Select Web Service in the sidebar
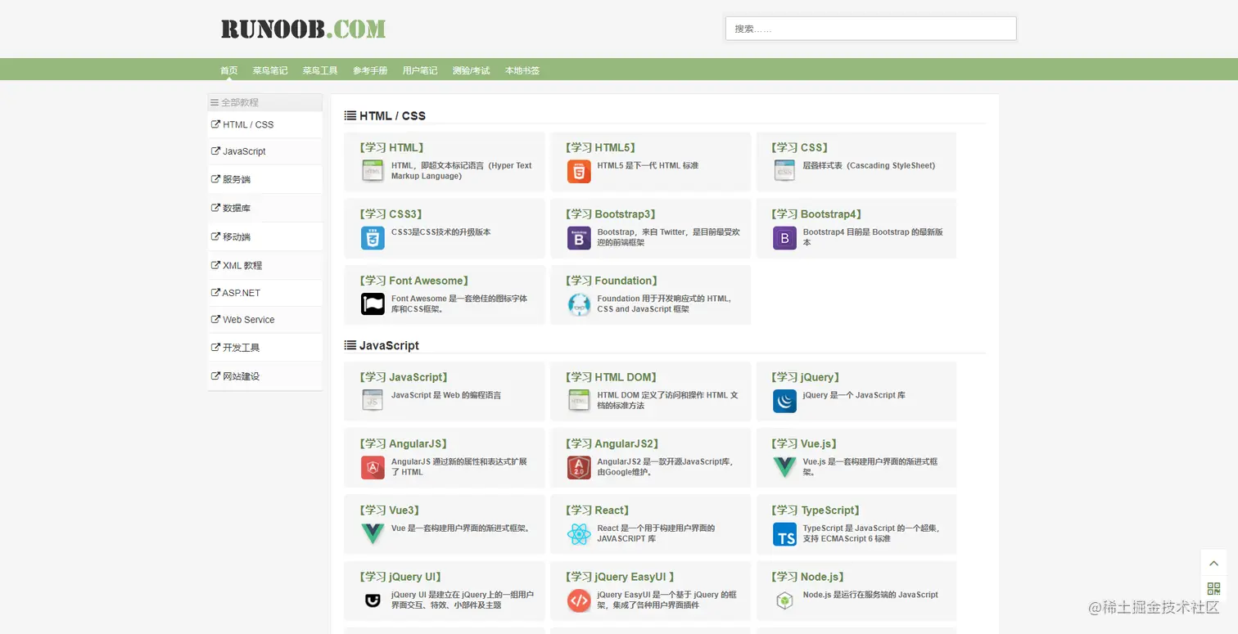1238x634 pixels. (x=265, y=320)
